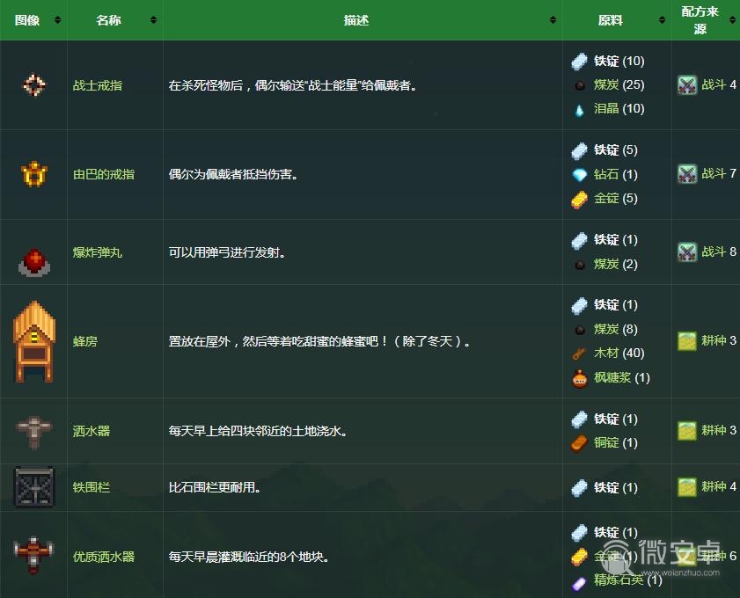The width and height of the screenshot is (740, 598).
Task: Open the 洒水器 name link
Action: (92, 431)
